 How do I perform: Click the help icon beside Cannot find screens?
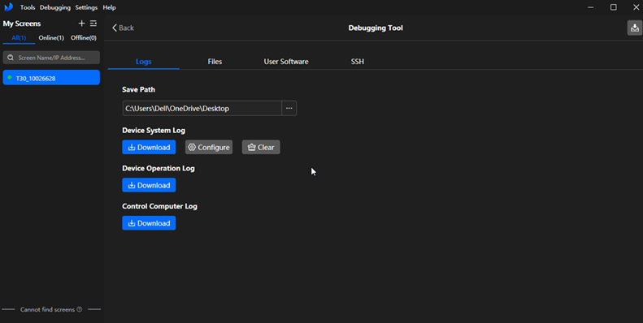tap(80, 309)
